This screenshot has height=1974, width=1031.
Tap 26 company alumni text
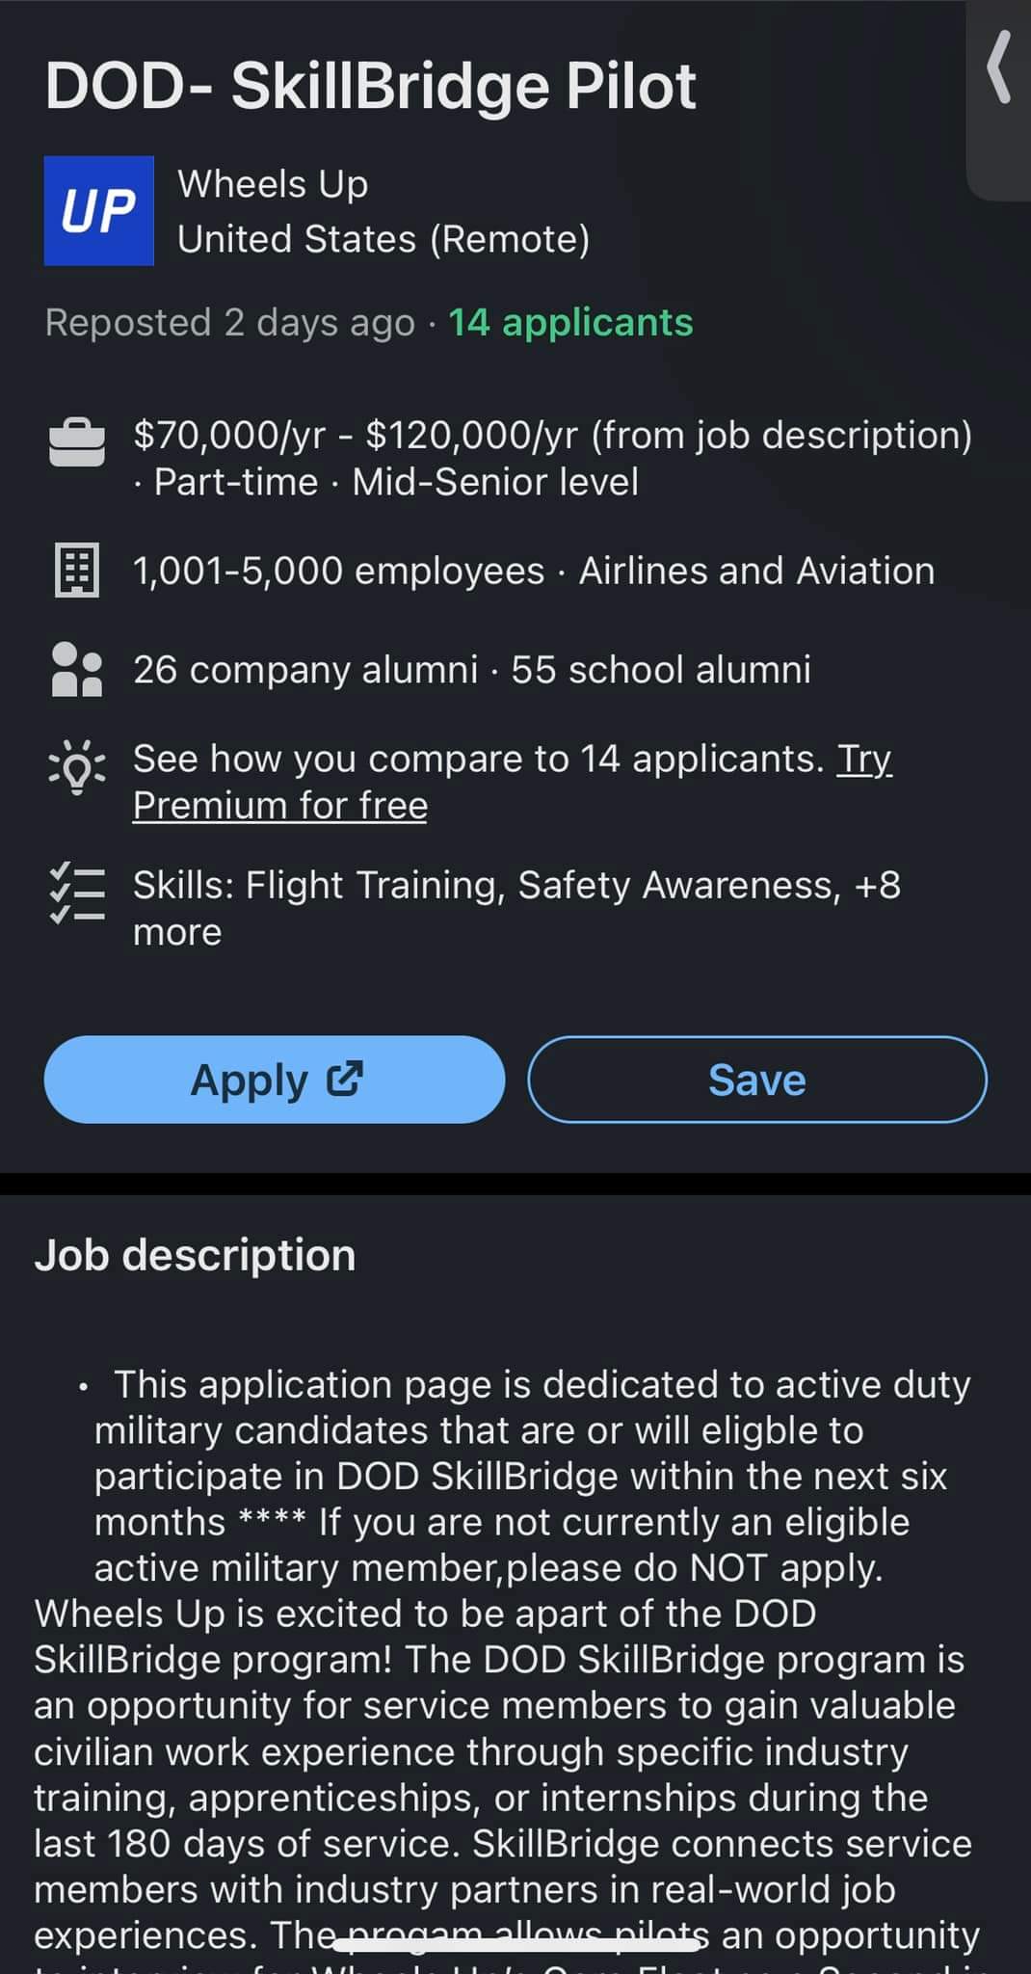click(x=305, y=669)
